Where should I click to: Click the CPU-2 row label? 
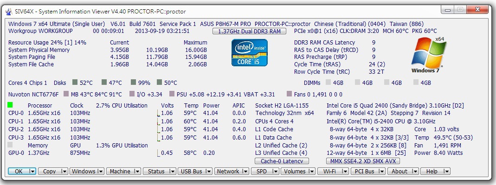pos(16,129)
